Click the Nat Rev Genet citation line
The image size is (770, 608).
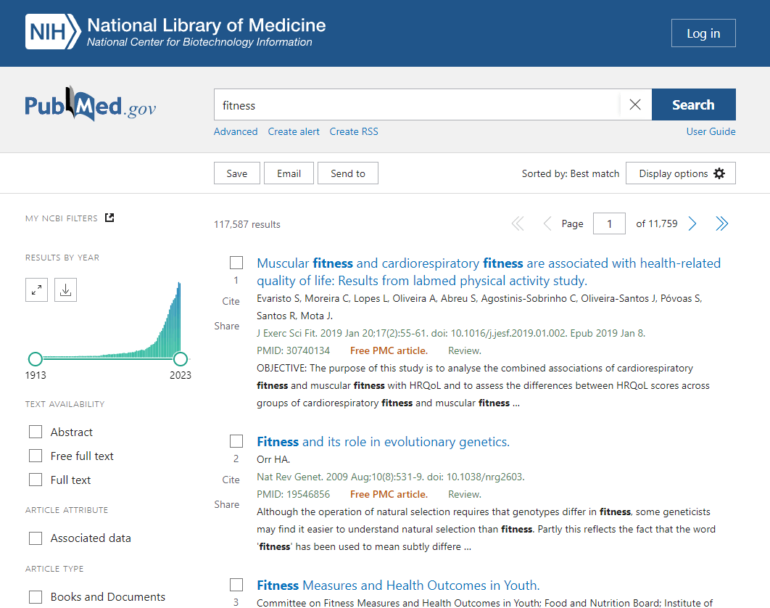(390, 477)
